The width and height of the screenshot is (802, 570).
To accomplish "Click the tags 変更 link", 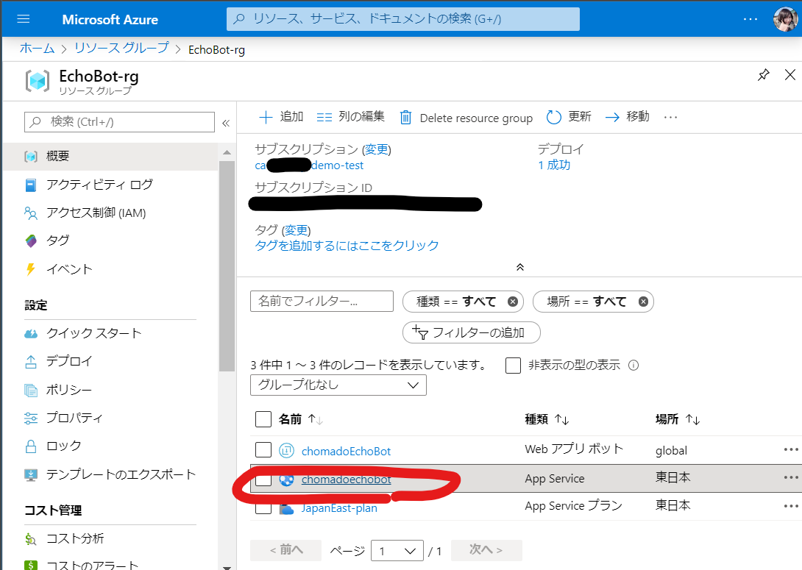I will (296, 230).
